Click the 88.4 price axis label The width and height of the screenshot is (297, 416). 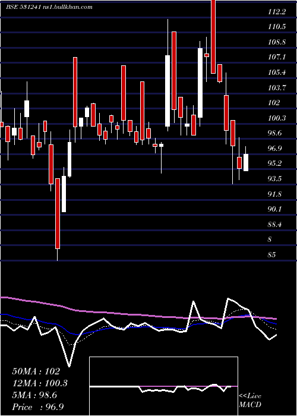click(275, 225)
